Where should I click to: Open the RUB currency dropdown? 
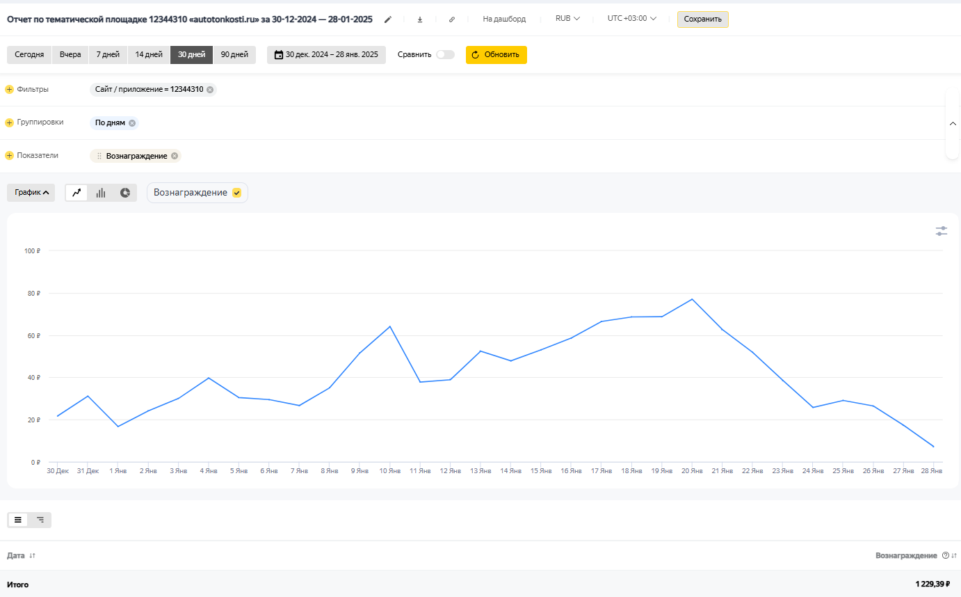click(x=567, y=19)
